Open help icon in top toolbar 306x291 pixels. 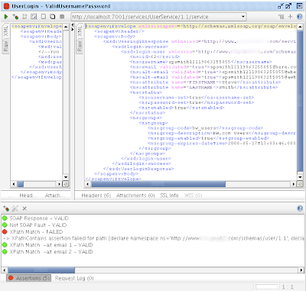click(300, 17)
